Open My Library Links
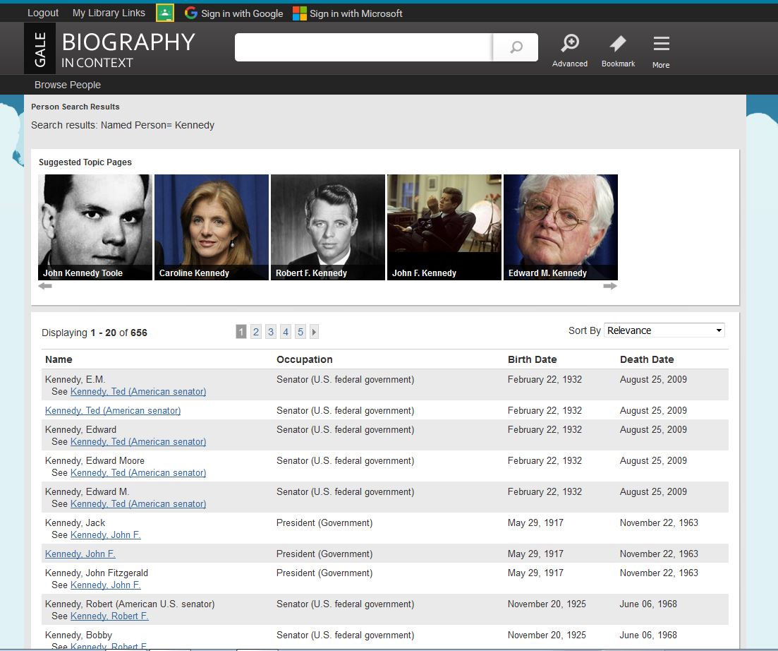The height and width of the screenshot is (651, 778). click(109, 13)
